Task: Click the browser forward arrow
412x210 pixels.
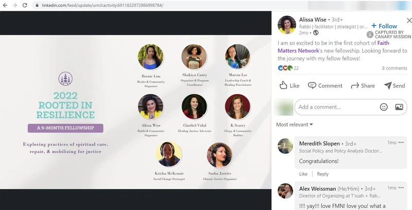Action: click(x=15, y=5)
